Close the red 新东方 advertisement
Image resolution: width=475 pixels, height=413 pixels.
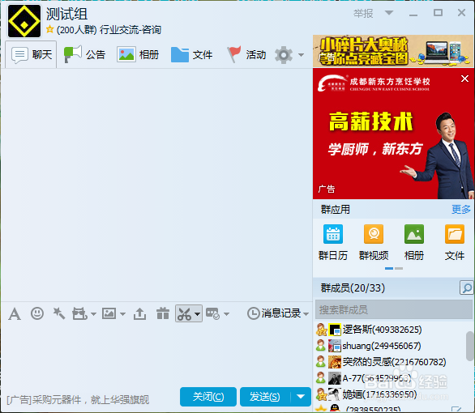[464, 79]
